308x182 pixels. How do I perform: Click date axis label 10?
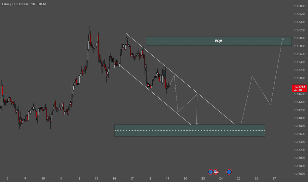coord(43,178)
